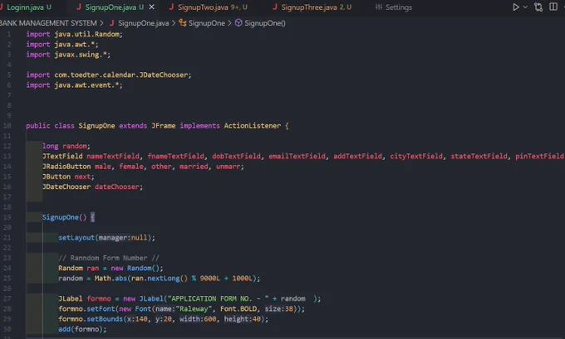This screenshot has width=565, height=339.
Task: Click 'ActionListener' in class declaration
Action: [253, 126]
